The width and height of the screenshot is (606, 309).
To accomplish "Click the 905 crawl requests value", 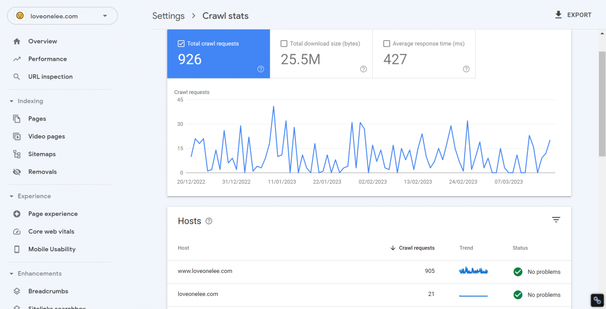I will click(x=430, y=271).
